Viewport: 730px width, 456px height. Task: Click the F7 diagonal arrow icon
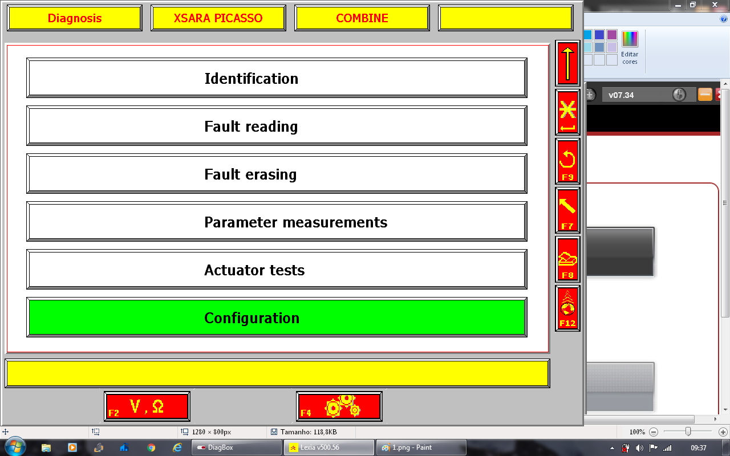tap(567, 210)
